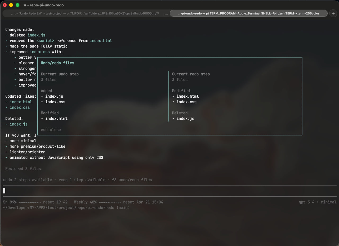339x246 pixels.
Task: Click "redo 1 step available" status text
Action: click(82, 180)
